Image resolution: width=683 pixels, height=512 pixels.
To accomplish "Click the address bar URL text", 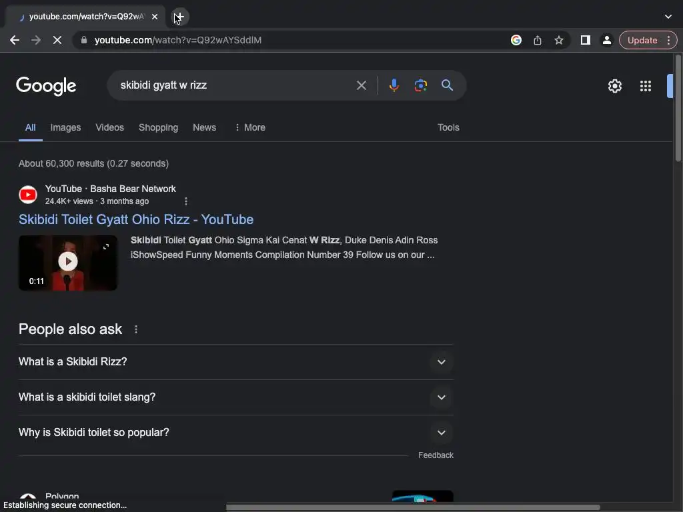I will pos(177,40).
